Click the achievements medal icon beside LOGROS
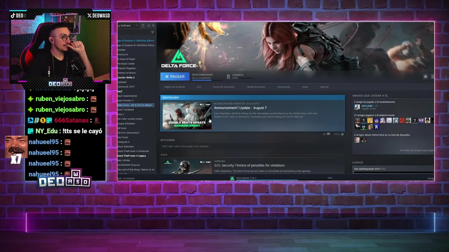This screenshot has width=449, height=252. click(x=228, y=76)
